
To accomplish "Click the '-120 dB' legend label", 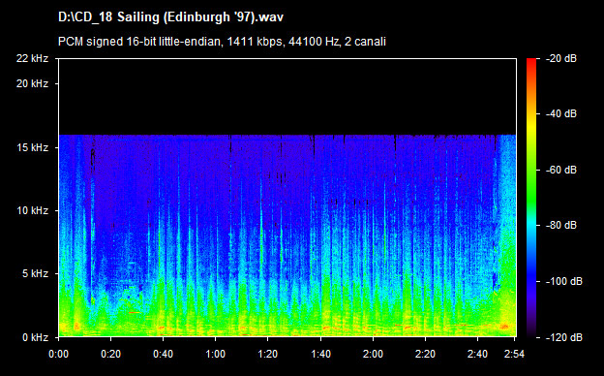I will coord(564,338).
